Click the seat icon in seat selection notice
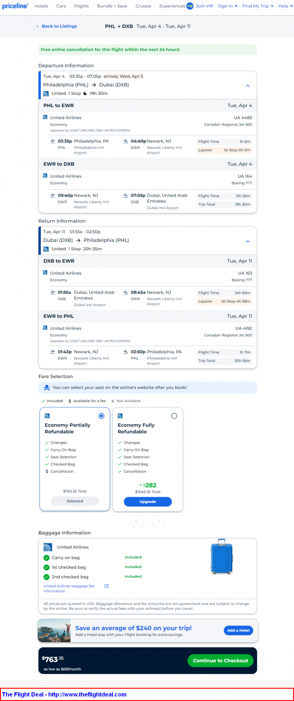 click(x=47, y=388)
